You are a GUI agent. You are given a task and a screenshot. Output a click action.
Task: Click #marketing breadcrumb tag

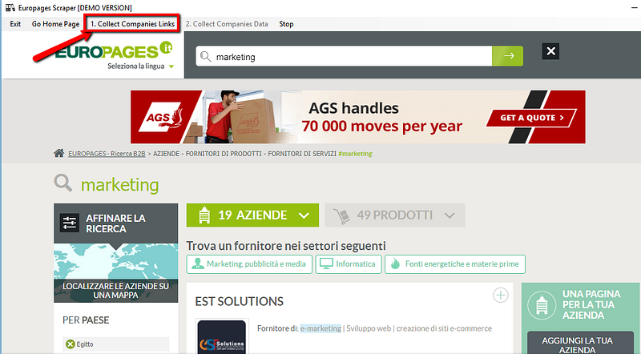pos(355,154)
